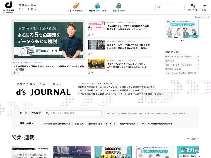
Task: Click the d's JOURNAL logo in header
Action: (x=8, y=7)
